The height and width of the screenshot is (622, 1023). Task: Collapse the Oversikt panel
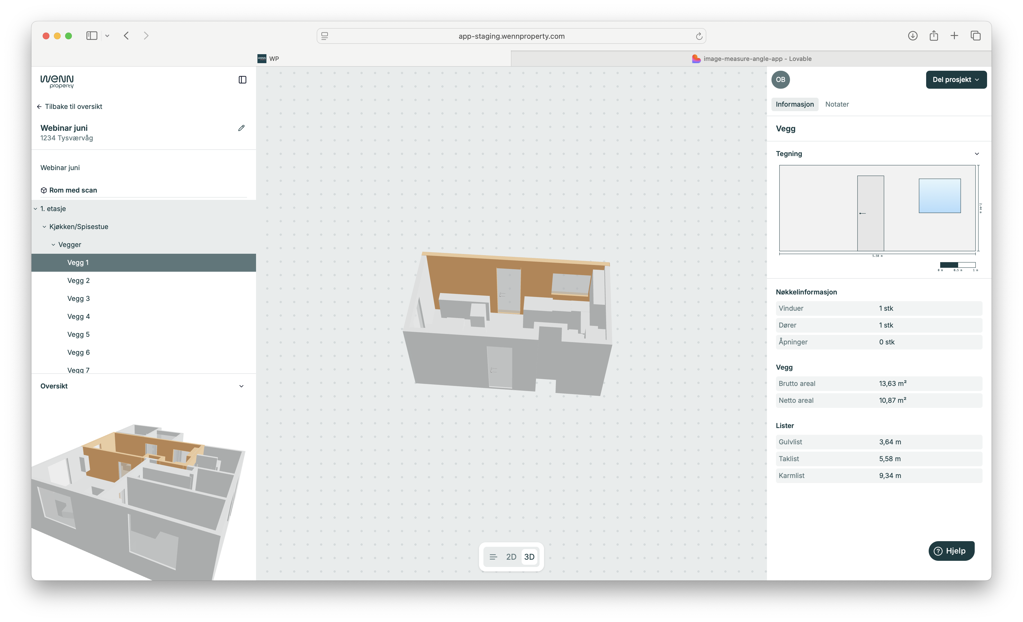coord(241,386)
